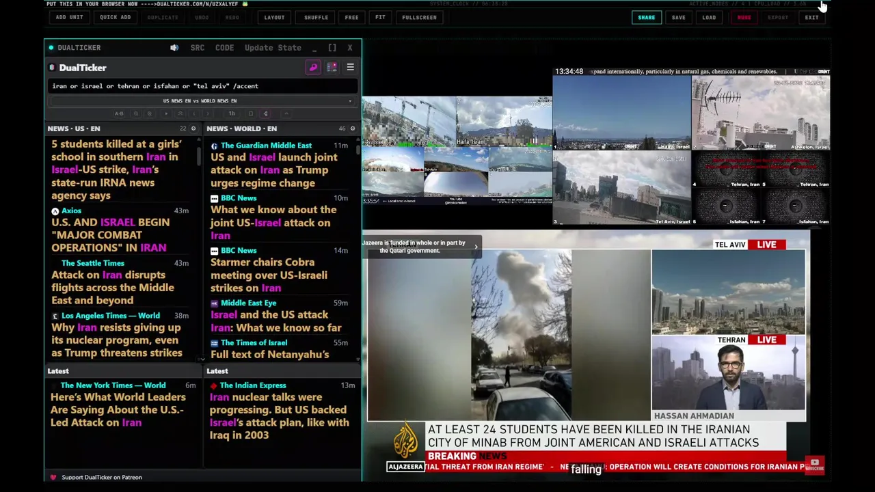875x492 pixels.
Task: Expand US news column with down chevron
Action: (202, 359)
